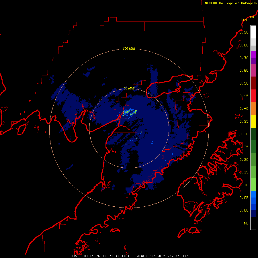This screenshot has height=258, width=258.
Task: Click the orange swatch in the precipitation legend
Action: click(253, 109)
